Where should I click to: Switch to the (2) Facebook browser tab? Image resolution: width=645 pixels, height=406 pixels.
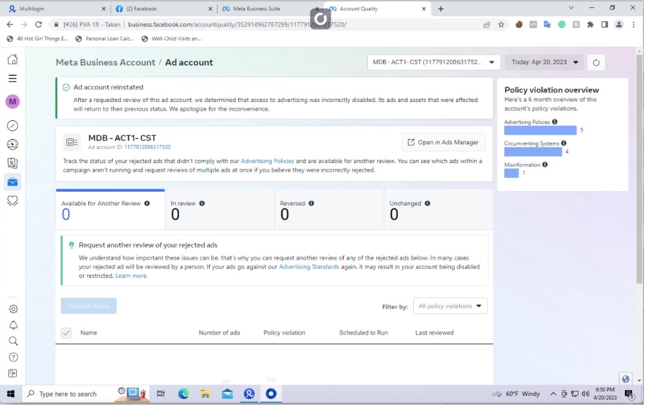163,8
